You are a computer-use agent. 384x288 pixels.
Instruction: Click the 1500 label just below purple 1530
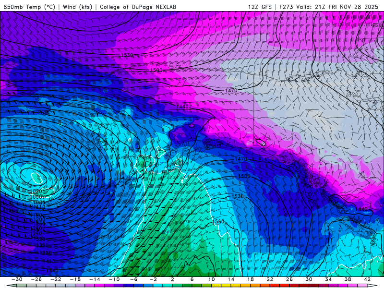click(x=156, y=70)
